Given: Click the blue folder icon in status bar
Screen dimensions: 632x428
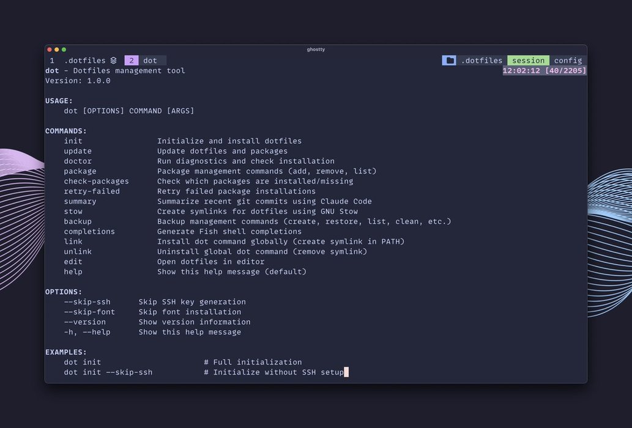Looking at the screenshot, I should click(x=450, y=61).
